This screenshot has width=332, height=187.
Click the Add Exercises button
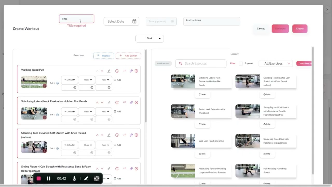(163, 63)
